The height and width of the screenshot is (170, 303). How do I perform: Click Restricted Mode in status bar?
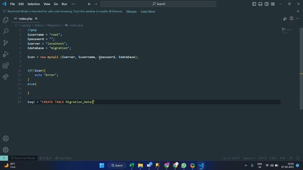(23, 158)
